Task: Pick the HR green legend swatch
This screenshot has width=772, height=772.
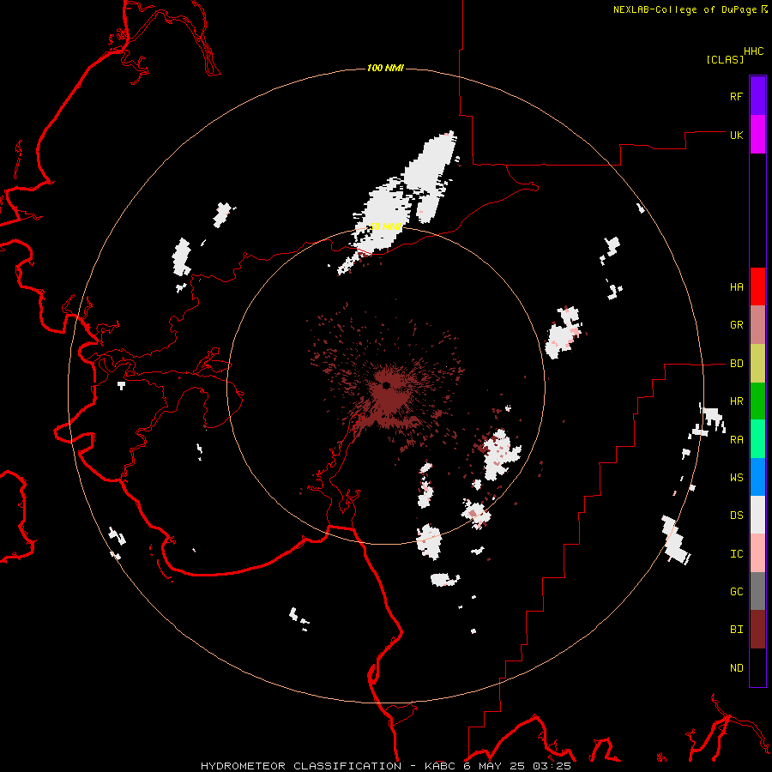Action: point(757,401)
